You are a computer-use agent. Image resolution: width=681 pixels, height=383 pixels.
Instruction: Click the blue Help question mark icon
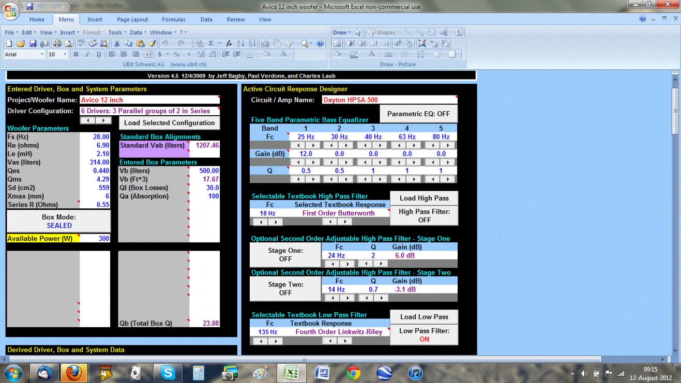coord(320,43)
